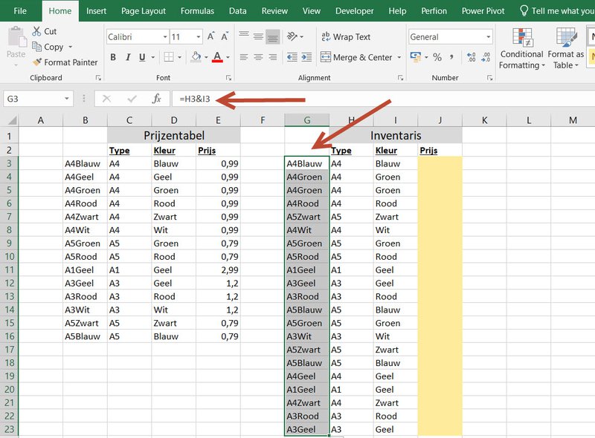The height and width of the screenshot is (438, 595).
Task: Switch to the Data tab
Action: (x=238, y=11)
